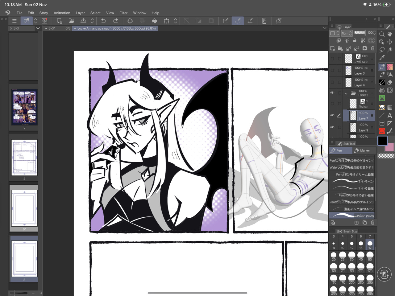Click the layer opacity 100 stepper arrows

(x=375, y=33)
